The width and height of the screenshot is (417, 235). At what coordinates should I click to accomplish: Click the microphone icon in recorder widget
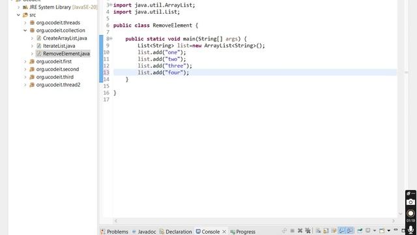(x=410, y=229)
